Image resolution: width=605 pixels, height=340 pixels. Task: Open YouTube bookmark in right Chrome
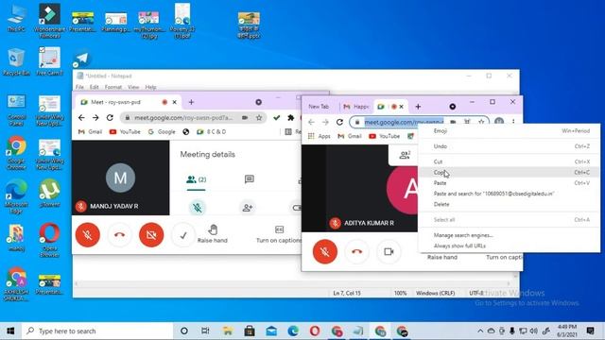(x=385, y=136)
